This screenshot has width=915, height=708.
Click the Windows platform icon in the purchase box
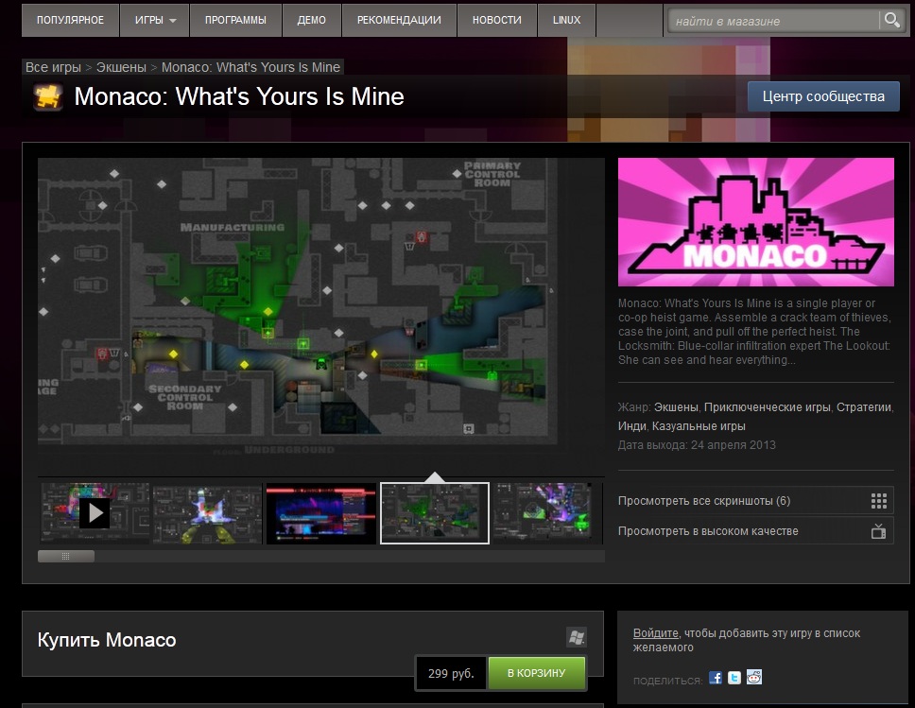(x=577, y=637)
